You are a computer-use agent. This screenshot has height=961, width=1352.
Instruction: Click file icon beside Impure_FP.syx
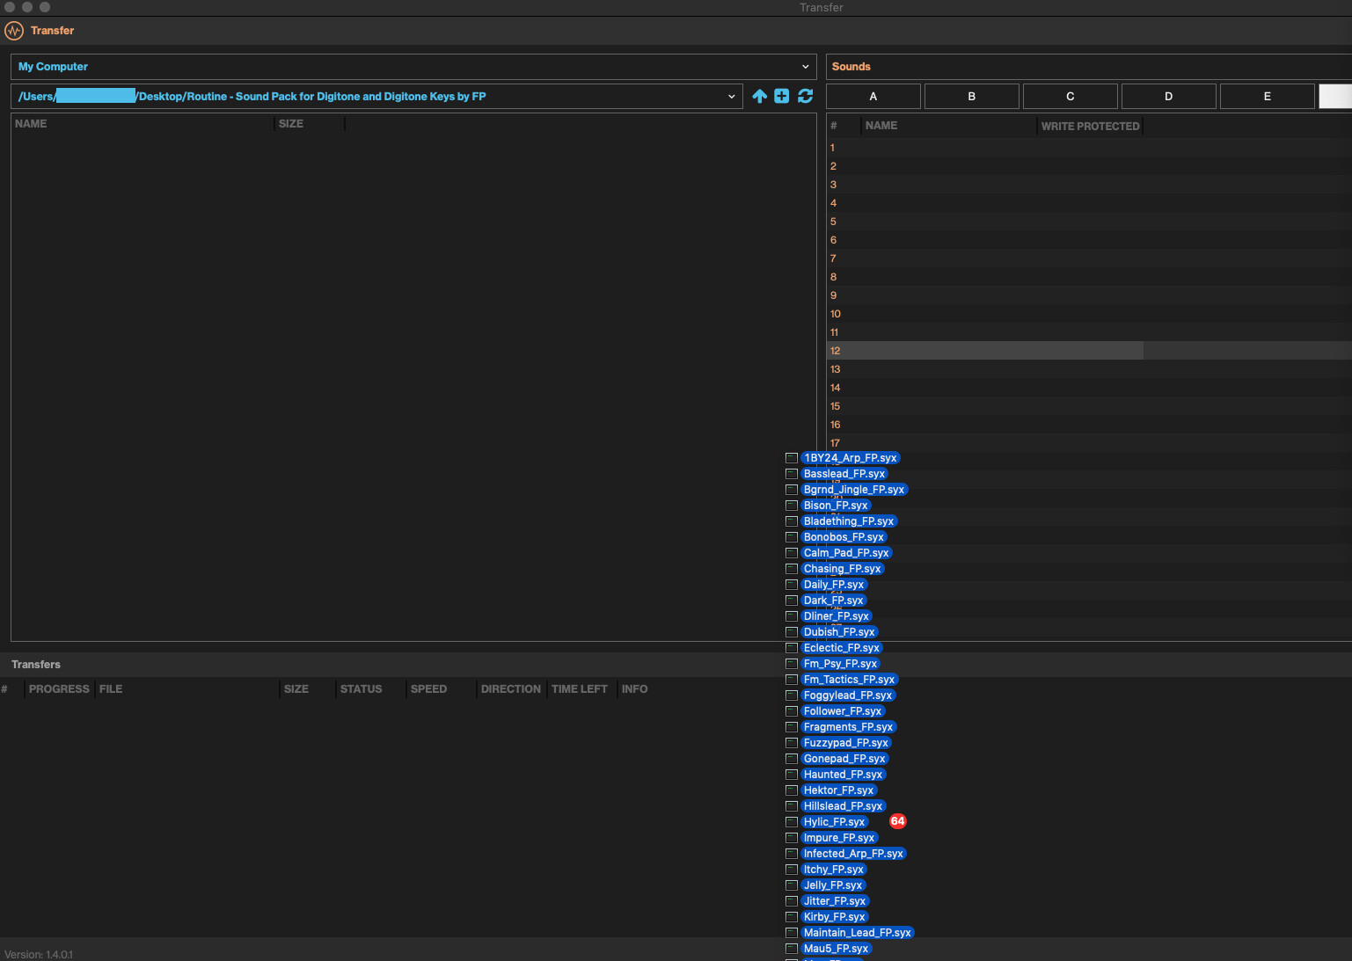point(792,838)
